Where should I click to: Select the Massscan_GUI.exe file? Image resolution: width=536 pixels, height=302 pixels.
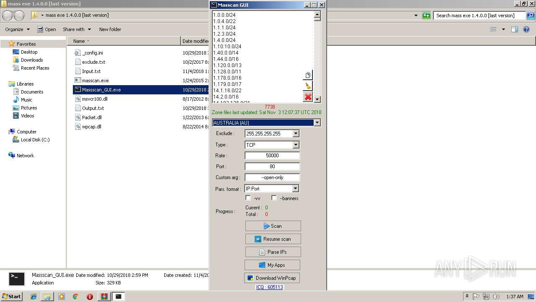tap(101, 90)
